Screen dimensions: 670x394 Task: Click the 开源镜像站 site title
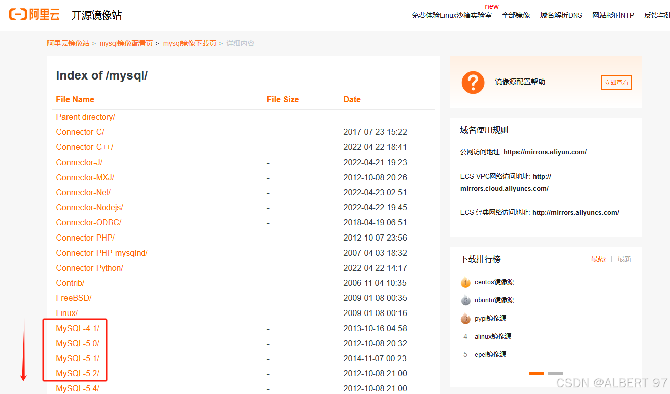(97, 15)
